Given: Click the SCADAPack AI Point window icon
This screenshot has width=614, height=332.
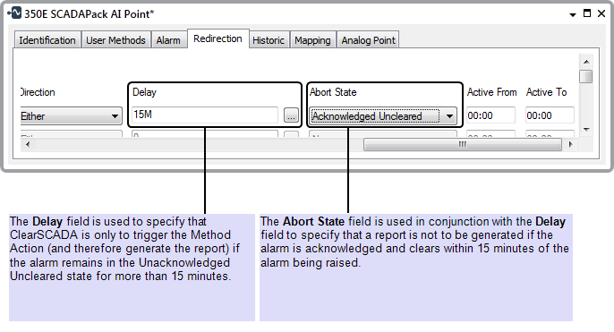Looking at the screenshot, I should pos(15,13).
